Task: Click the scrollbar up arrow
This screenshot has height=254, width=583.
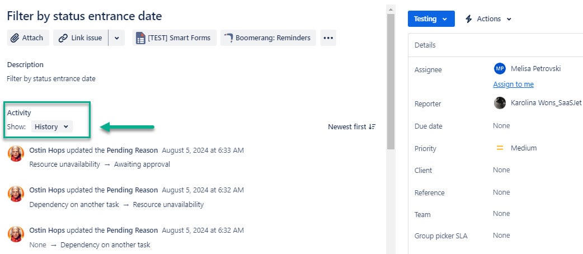Action: click(x=391, y=9)
